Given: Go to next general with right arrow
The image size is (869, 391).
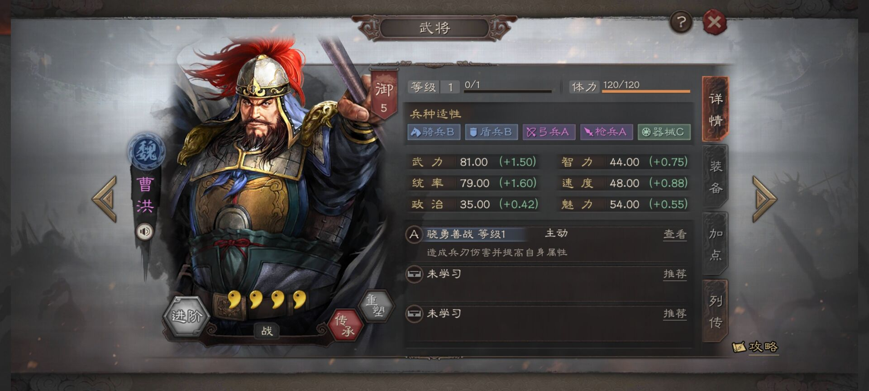Looking at the screenshot, I should pyautogui.click(x=764, y=199).
